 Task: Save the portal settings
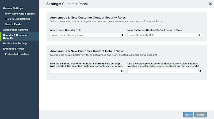click(x=188, y=115)
